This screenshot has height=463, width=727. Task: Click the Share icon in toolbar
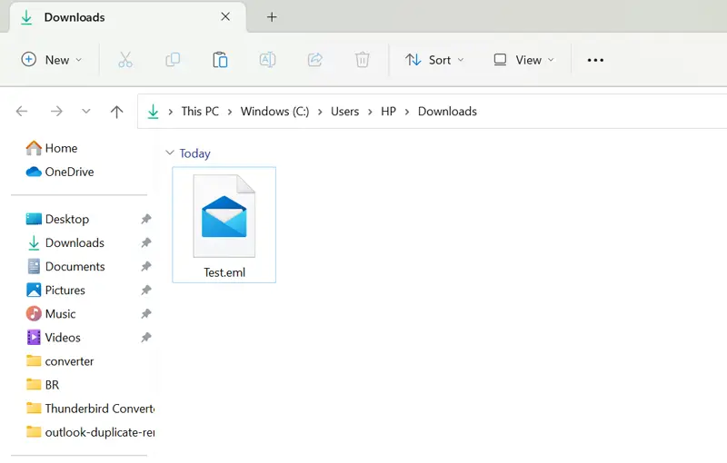(x=315, y=60)
